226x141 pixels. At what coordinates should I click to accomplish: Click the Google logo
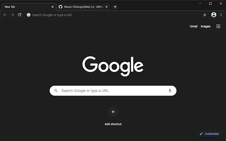coord(113,66)
